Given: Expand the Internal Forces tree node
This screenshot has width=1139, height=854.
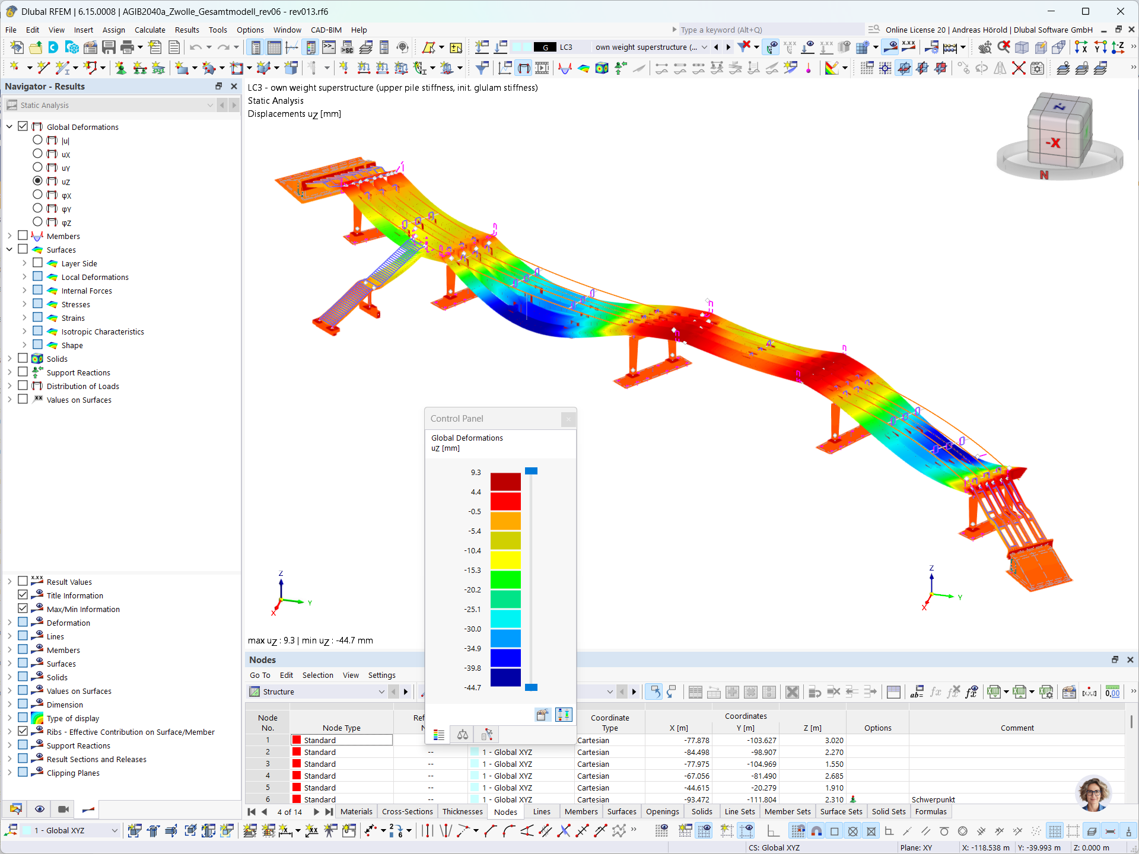Looking at the screenshot, I should tap(24, 291).
